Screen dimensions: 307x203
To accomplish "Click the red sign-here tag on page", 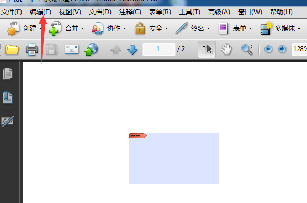I will (x=138, y=135).
